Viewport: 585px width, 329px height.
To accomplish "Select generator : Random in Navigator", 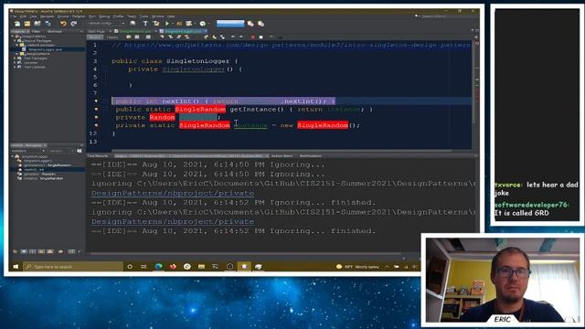I will point(39,175).
